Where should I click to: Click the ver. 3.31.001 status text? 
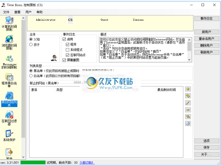pyautogui.click(x=10, y=163)
